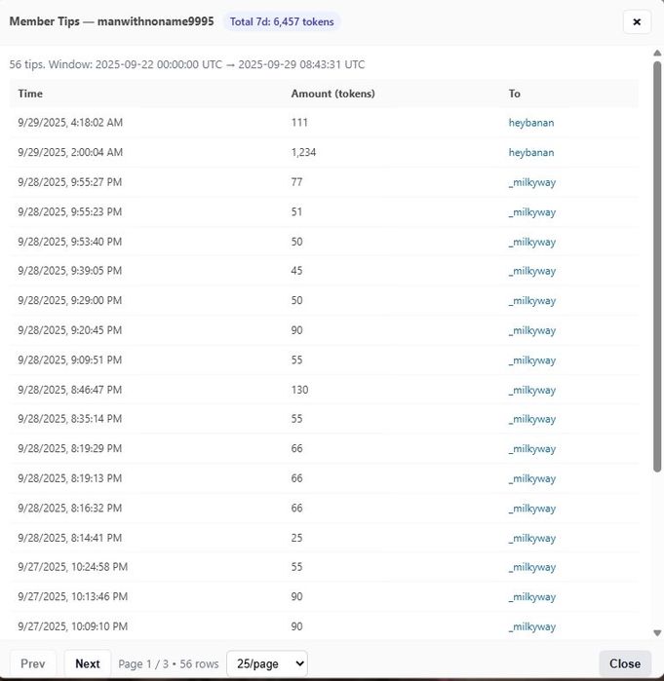
Task: Open heybanan link in 2:00:04 AM row
Action: pyautogui.click(x=531, y=152)
